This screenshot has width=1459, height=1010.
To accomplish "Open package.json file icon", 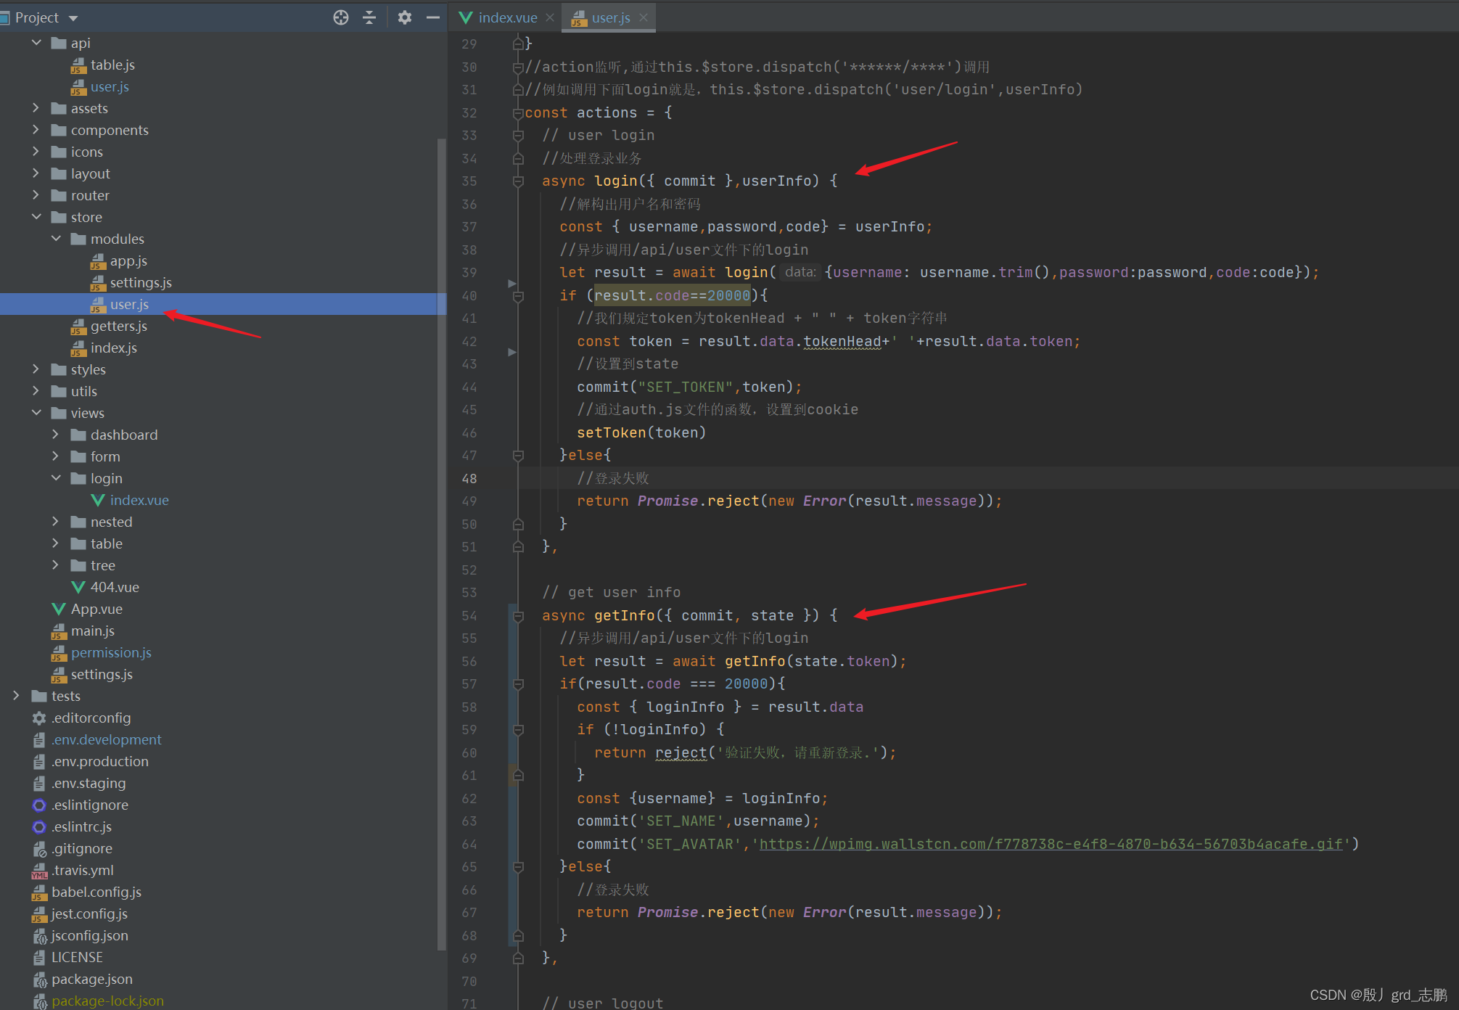I will 40,980.
